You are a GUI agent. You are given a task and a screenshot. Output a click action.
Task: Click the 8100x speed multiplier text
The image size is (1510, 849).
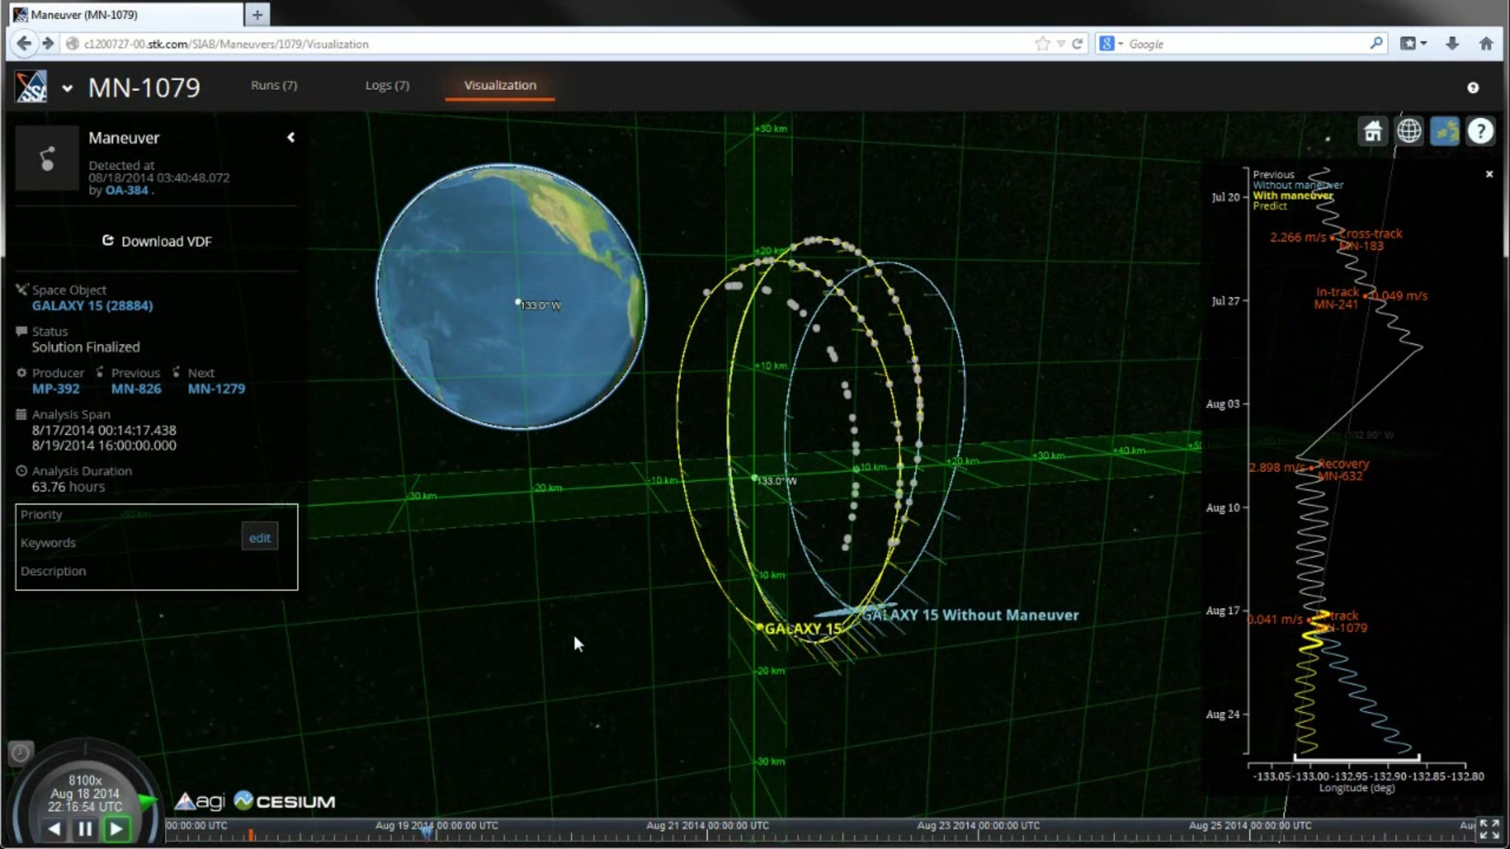pos(85,781)
